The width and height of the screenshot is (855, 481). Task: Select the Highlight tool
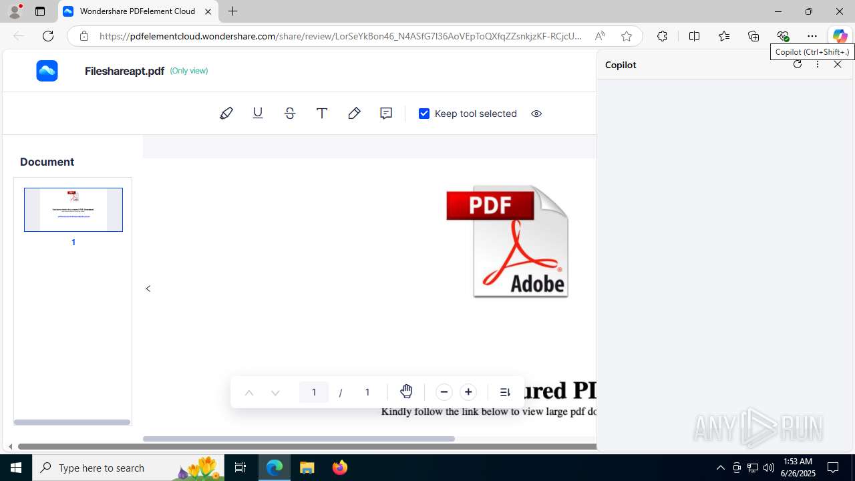tap(226, 114)
